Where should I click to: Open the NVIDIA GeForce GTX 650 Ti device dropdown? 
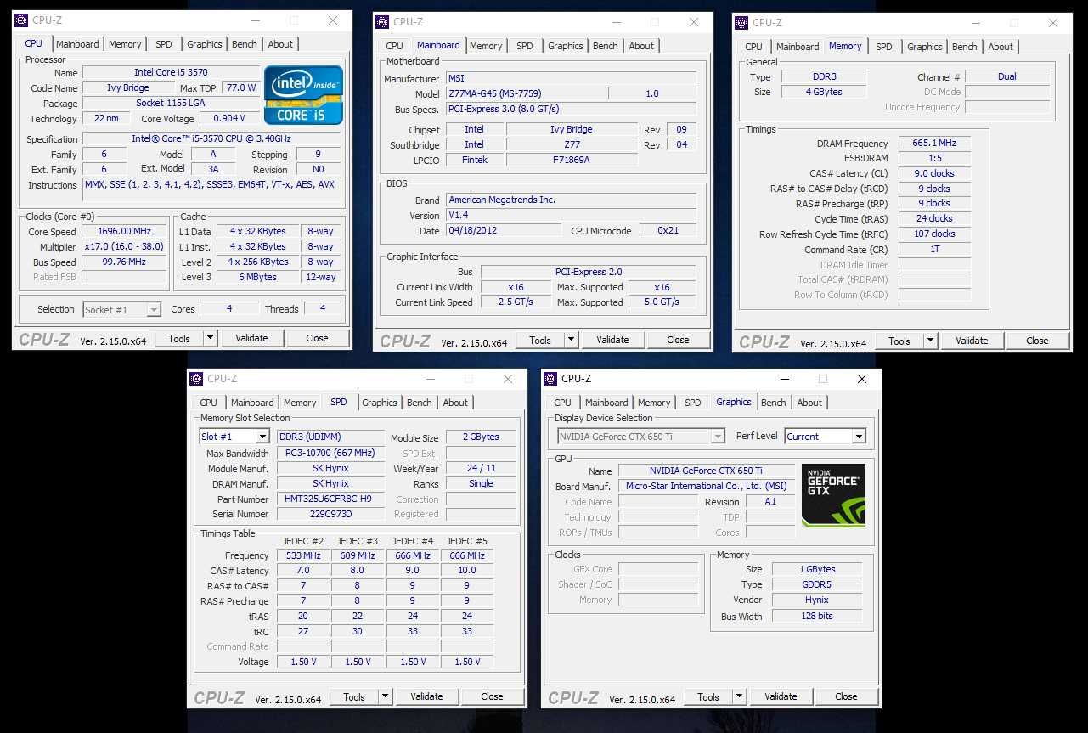[718, 437]
